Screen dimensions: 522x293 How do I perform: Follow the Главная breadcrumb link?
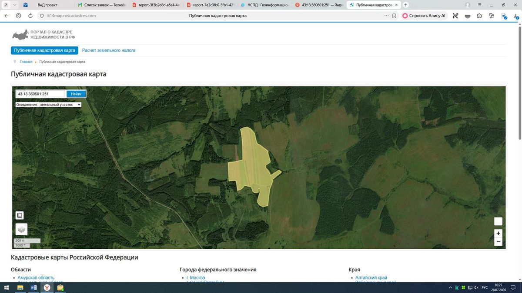(26, 62)
